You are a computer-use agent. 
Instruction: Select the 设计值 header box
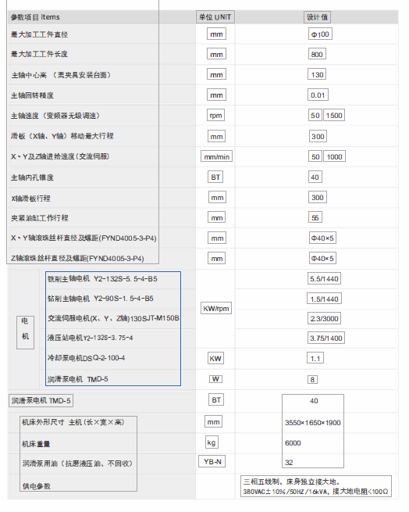(317, 17)
